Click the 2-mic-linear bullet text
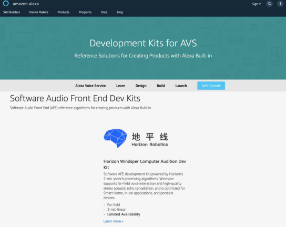 click(x=116, y=210)
